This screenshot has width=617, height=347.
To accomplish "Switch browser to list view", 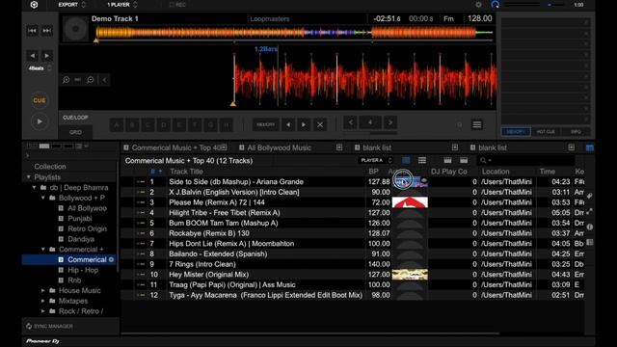I will (422, 160).
